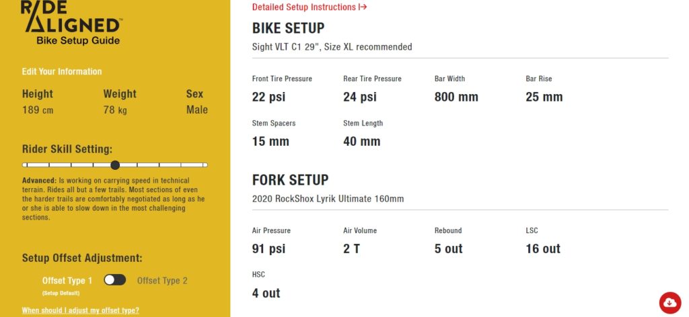Click the red cloud download icon
This screenshot has height=317, width=689.
click(x=670, y=302)
